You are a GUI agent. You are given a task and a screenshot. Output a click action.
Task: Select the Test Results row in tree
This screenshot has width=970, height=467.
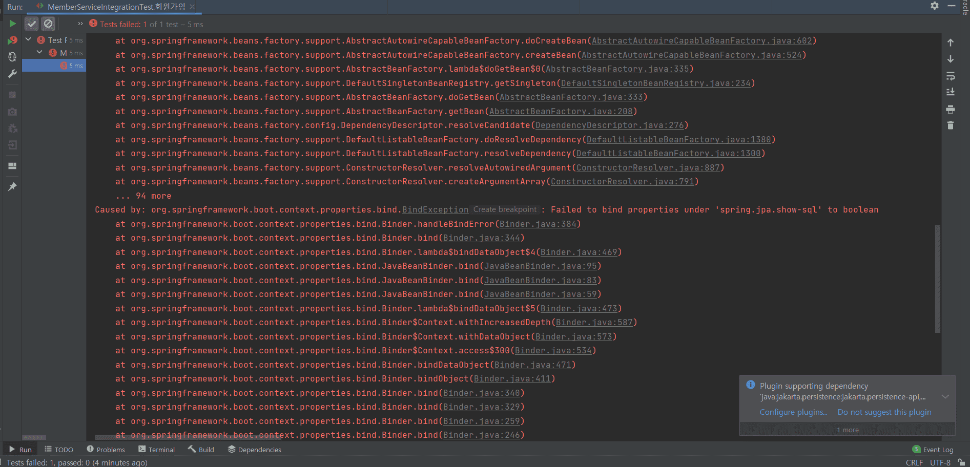pyautogui.click(x=54, y=40)
